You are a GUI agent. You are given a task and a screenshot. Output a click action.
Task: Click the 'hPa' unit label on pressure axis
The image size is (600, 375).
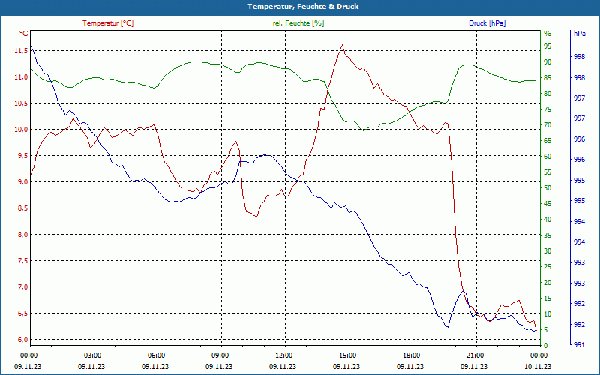pos(579,34)
